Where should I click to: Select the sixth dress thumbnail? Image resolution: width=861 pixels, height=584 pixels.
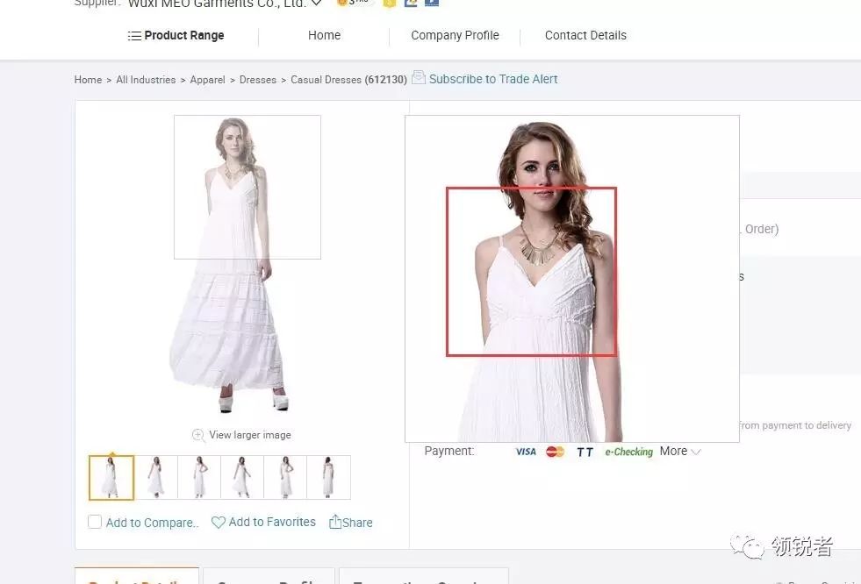point(328,478)
